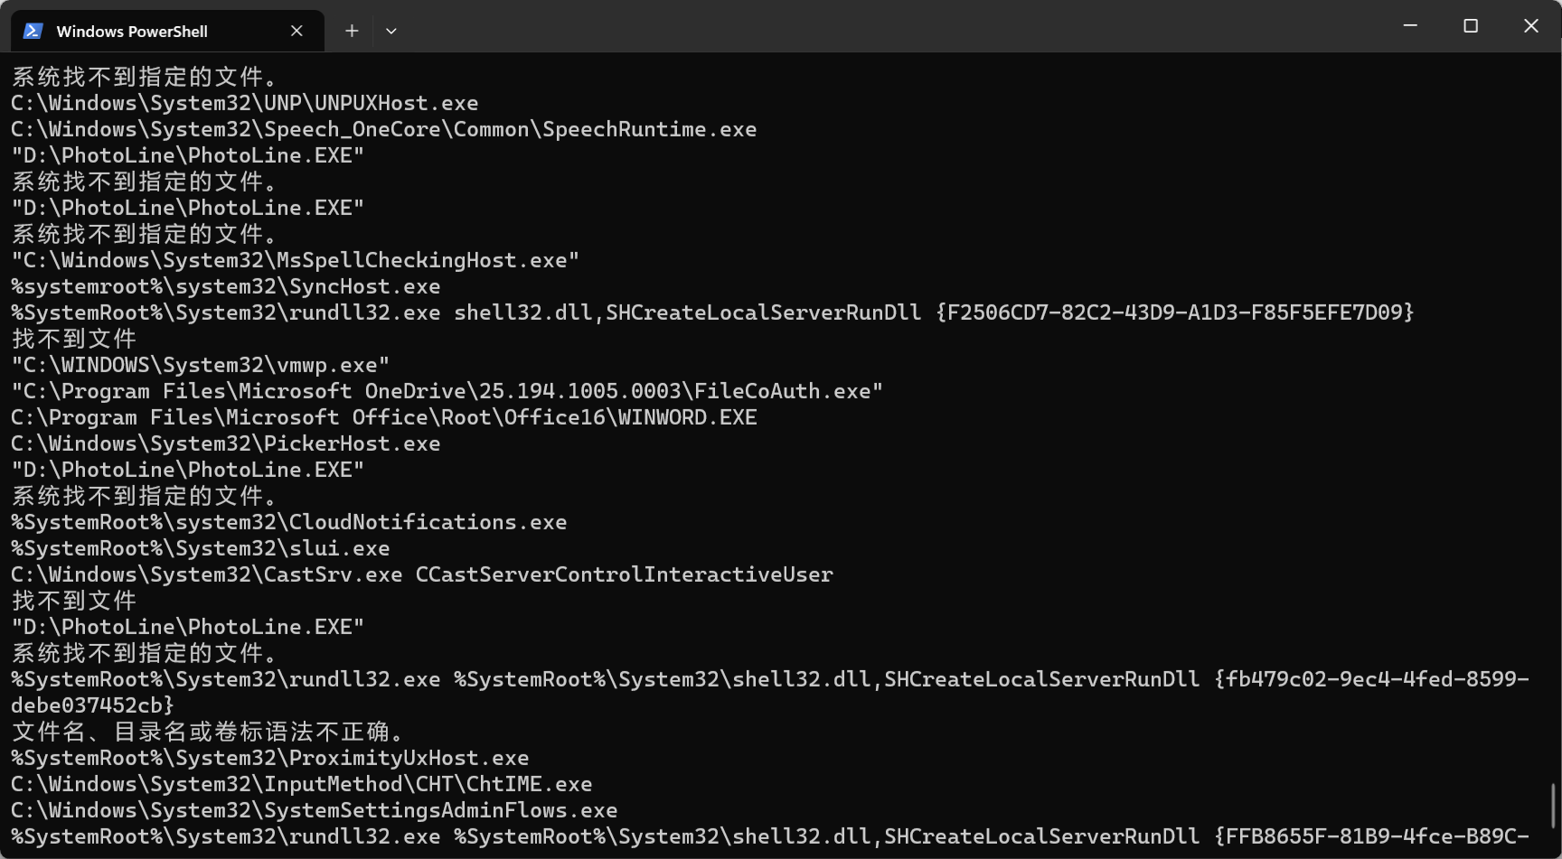Screen dimensions: 1562x859
Task: Click the PowerShell icon in the tab
Action: pyautogui.click(x=33, y=31)
